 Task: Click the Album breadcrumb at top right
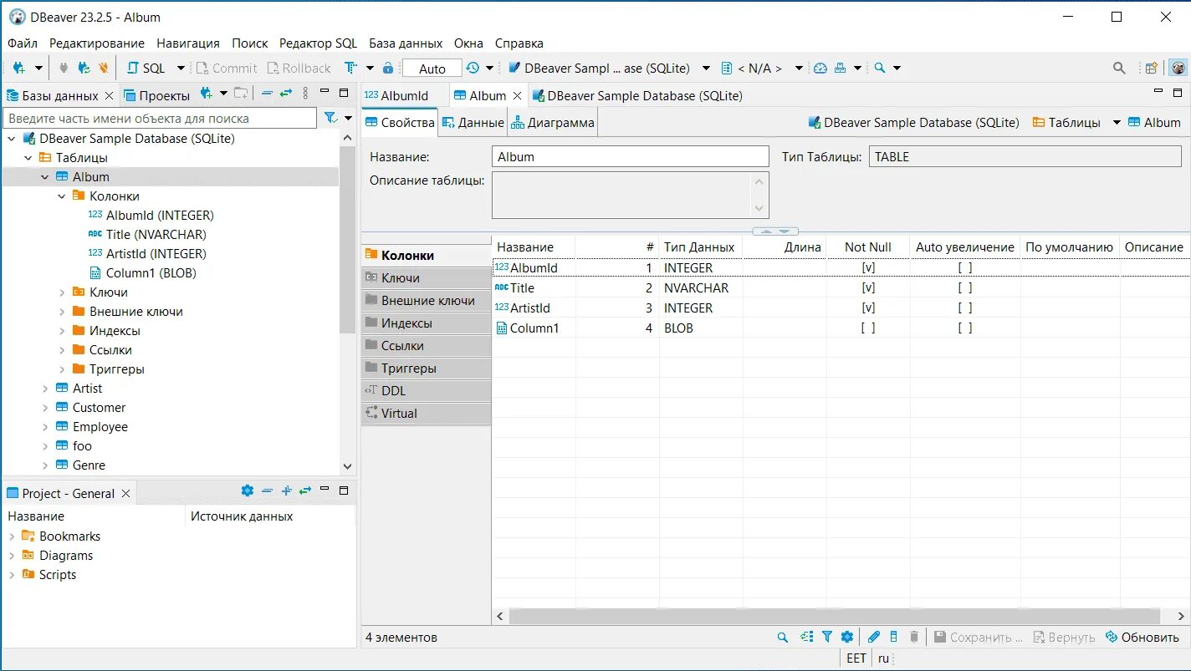coord(1154,123)
